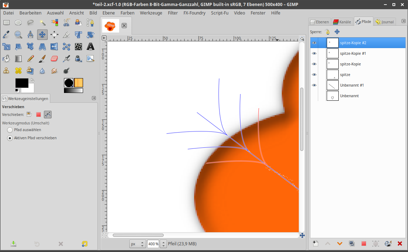Screen dimensions: 408x252
Task: Duplicate the selected path
Action: point(351,244)
